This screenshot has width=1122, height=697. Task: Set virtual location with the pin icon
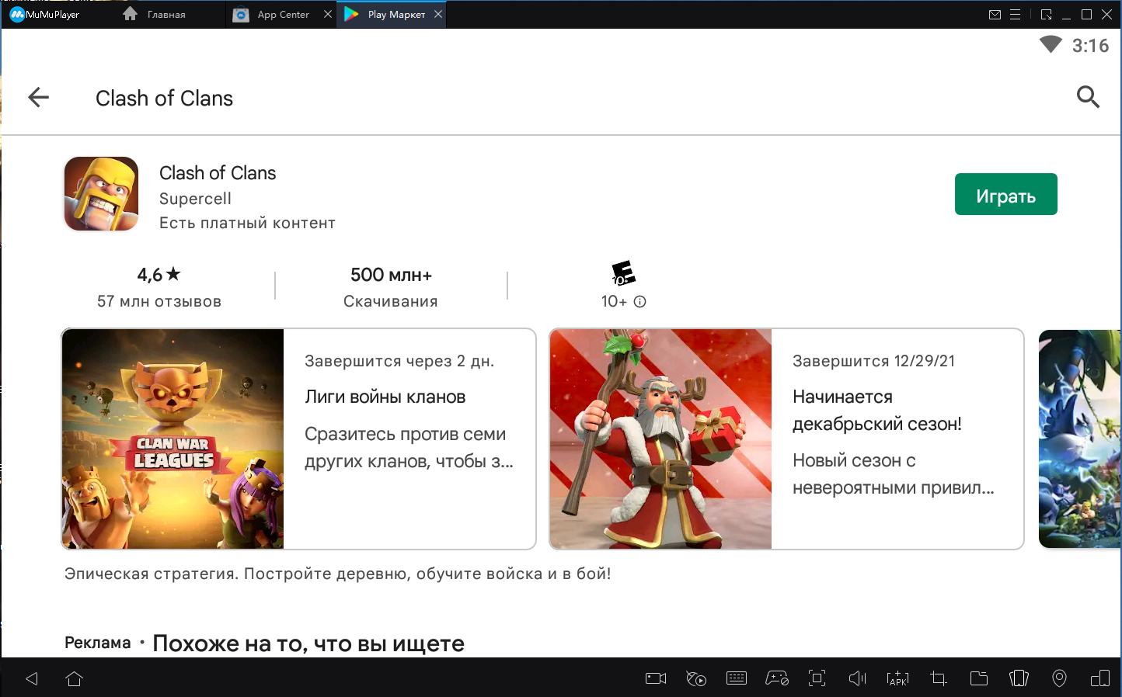coord(1059,678)
